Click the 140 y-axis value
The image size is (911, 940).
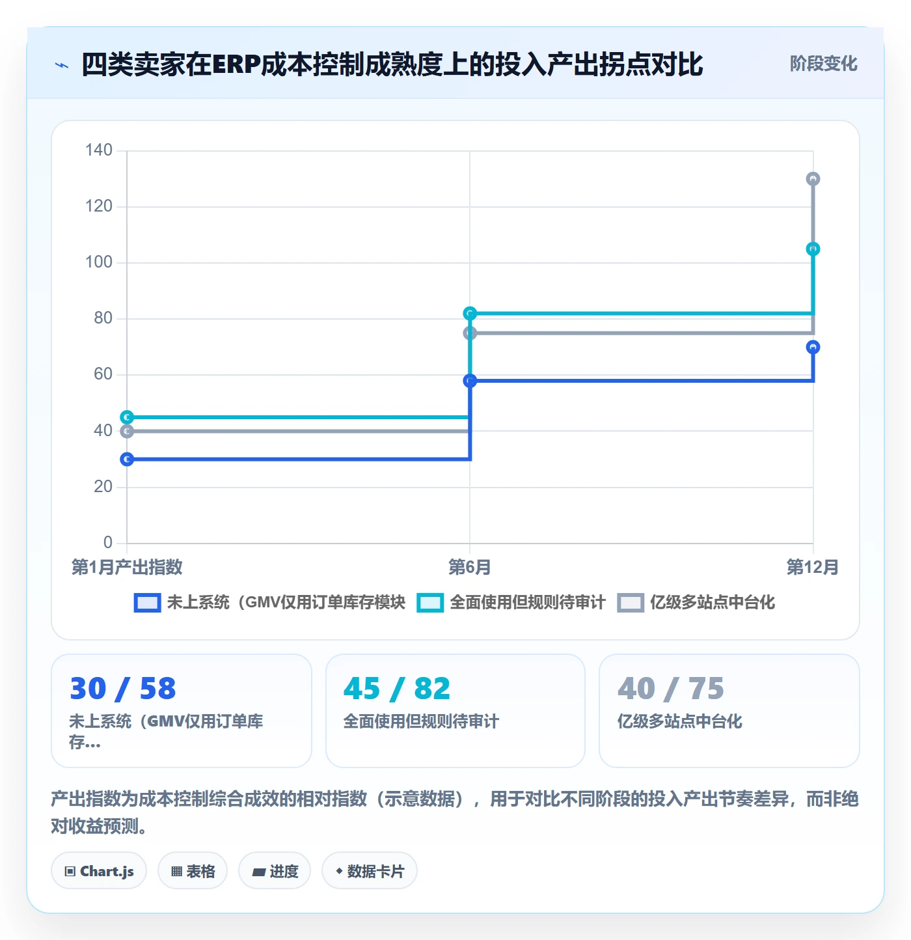click(99, 150)
